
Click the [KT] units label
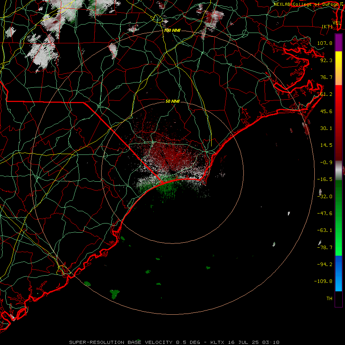tap(327, 26)
